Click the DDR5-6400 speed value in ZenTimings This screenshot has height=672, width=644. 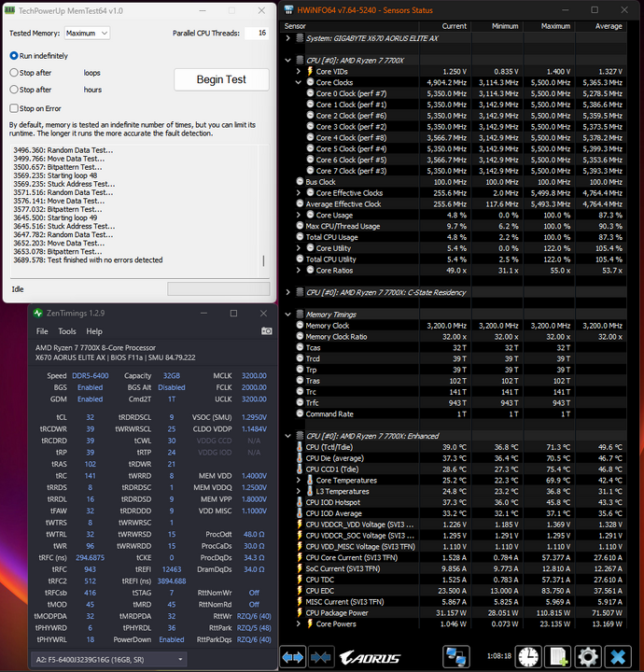(x=91, y=376)
